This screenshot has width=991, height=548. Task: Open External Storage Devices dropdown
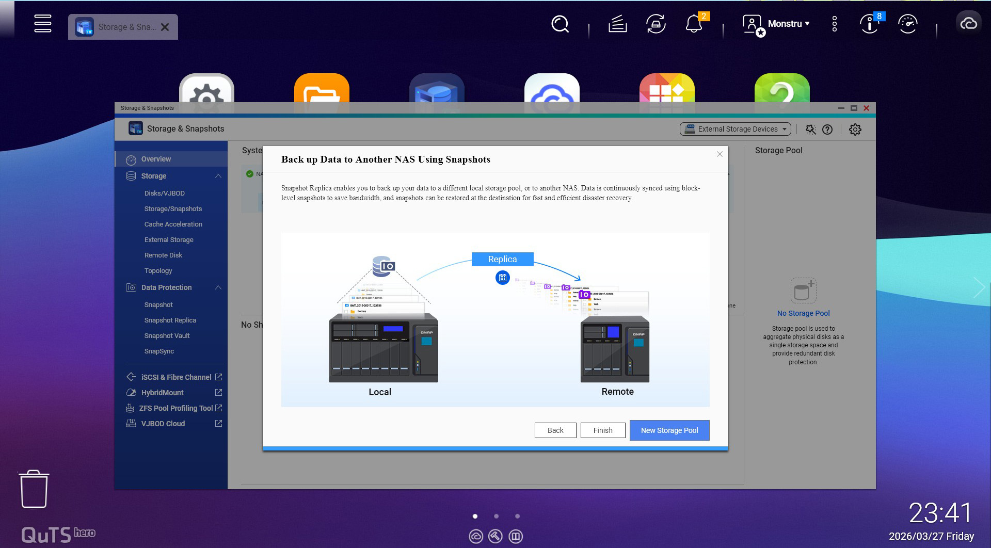click(735, 129)
